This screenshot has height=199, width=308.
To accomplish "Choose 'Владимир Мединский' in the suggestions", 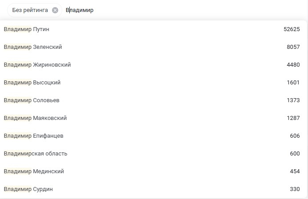I will click(154, 171).
